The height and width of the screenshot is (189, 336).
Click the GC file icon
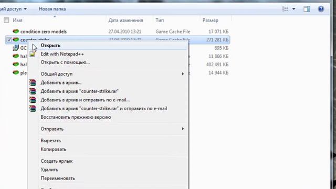16,48
